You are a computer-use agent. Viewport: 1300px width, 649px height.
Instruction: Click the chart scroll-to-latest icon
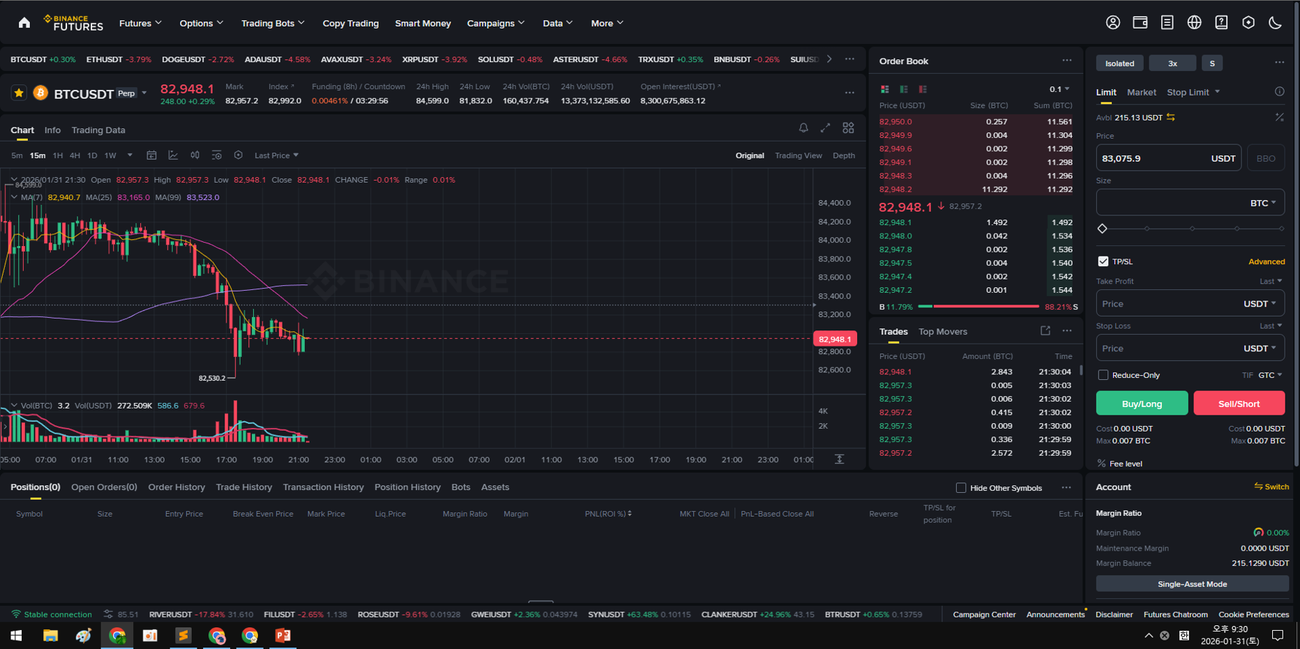coord(839,459)
